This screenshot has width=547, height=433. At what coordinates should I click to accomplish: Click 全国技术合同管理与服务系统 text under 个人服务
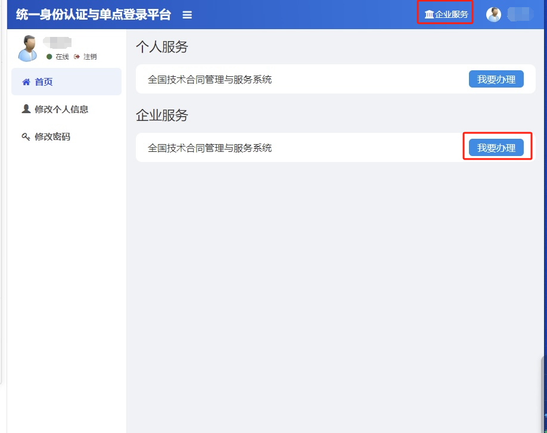(x=210, y=79)
